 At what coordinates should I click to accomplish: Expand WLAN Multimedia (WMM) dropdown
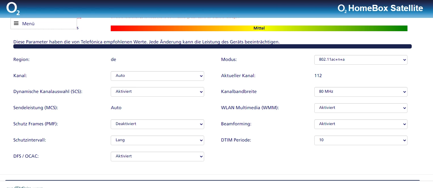361,108
